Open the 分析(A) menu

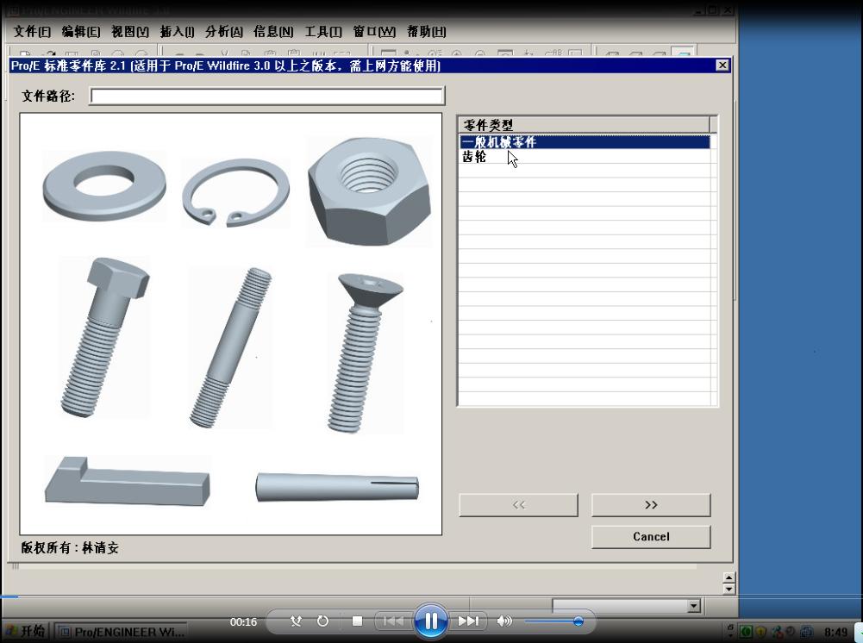coord(224,32)
